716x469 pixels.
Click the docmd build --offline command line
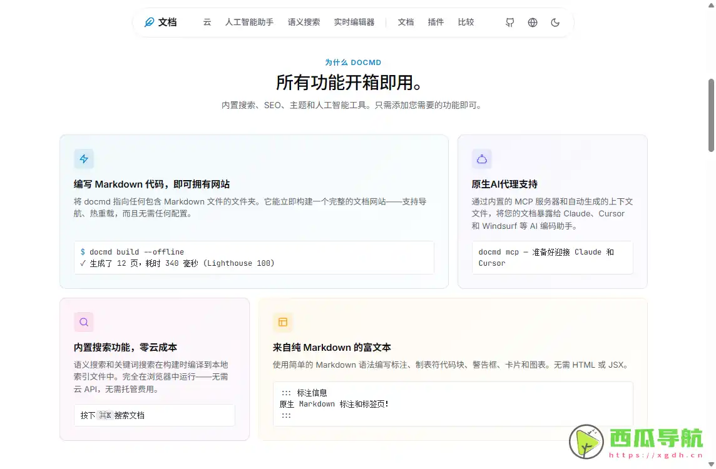pyautogui.click(x=132, y=252)
